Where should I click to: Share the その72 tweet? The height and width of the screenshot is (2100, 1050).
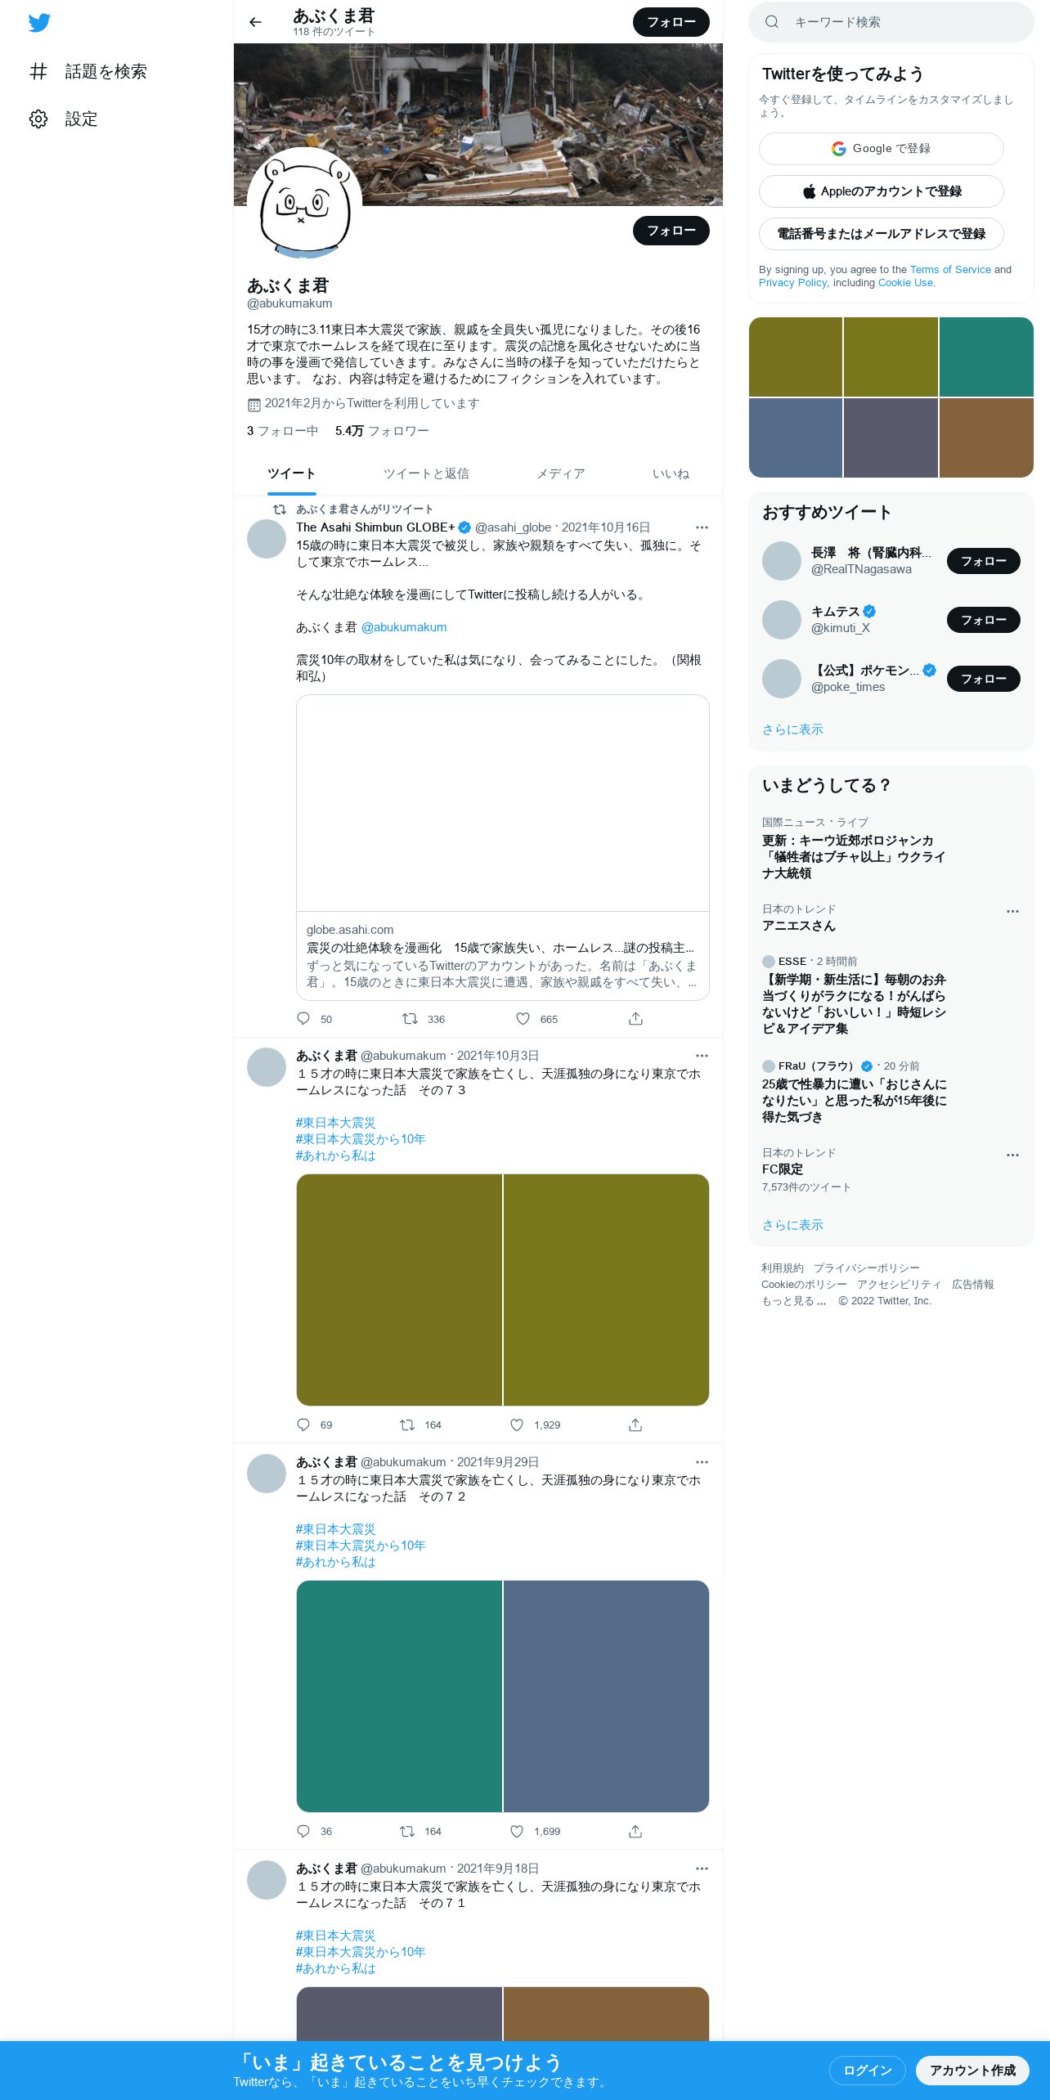635,1831
